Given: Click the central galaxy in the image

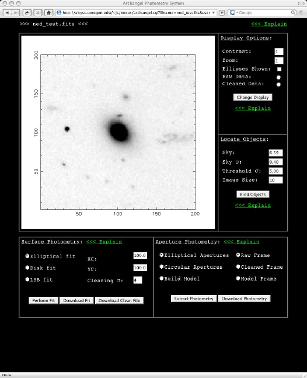Looking at the screenshot, I should pyautogui.click(x=119, y=131).
